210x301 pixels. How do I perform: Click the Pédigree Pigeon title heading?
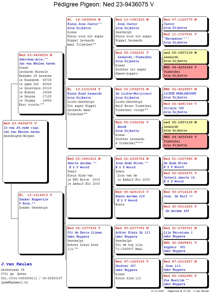click(x=104, y=5)
